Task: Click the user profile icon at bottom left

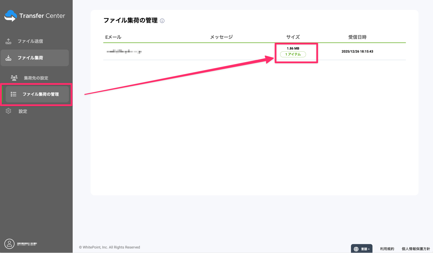Action: [x=9, y=244]
